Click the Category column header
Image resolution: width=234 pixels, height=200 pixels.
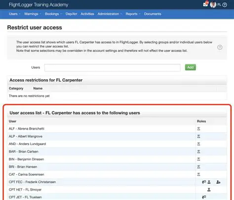tap(16, 89)
